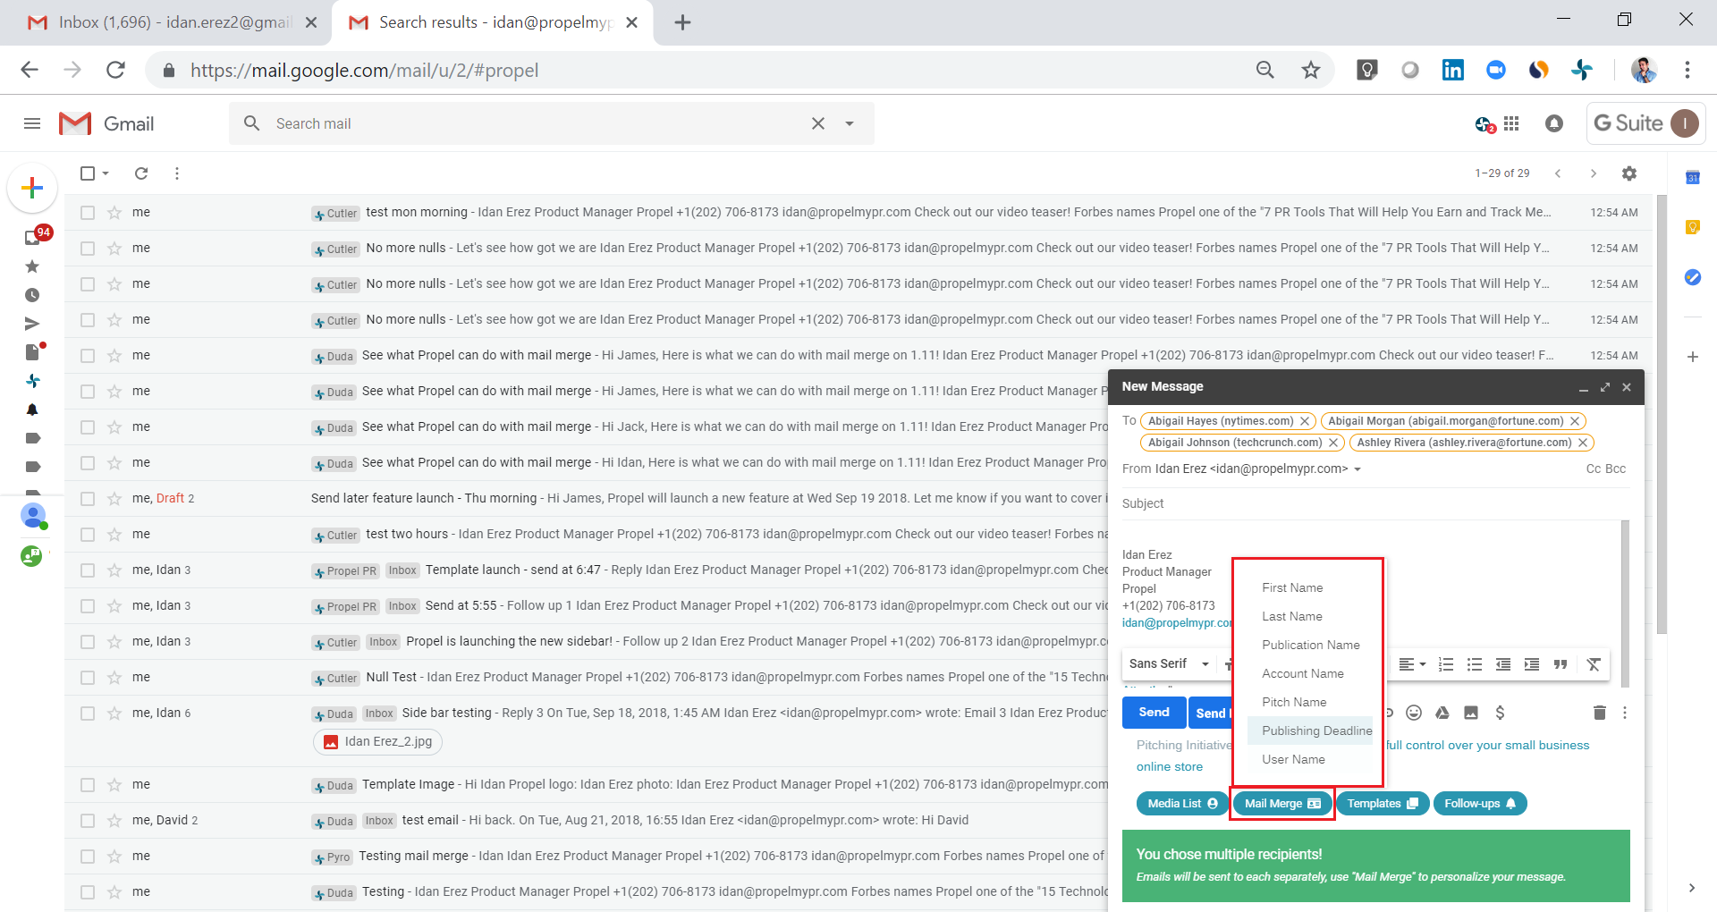This screenshot has width=1717, height=912.
Task: Apply quote formatting
Action: (x=1561, y=664)
